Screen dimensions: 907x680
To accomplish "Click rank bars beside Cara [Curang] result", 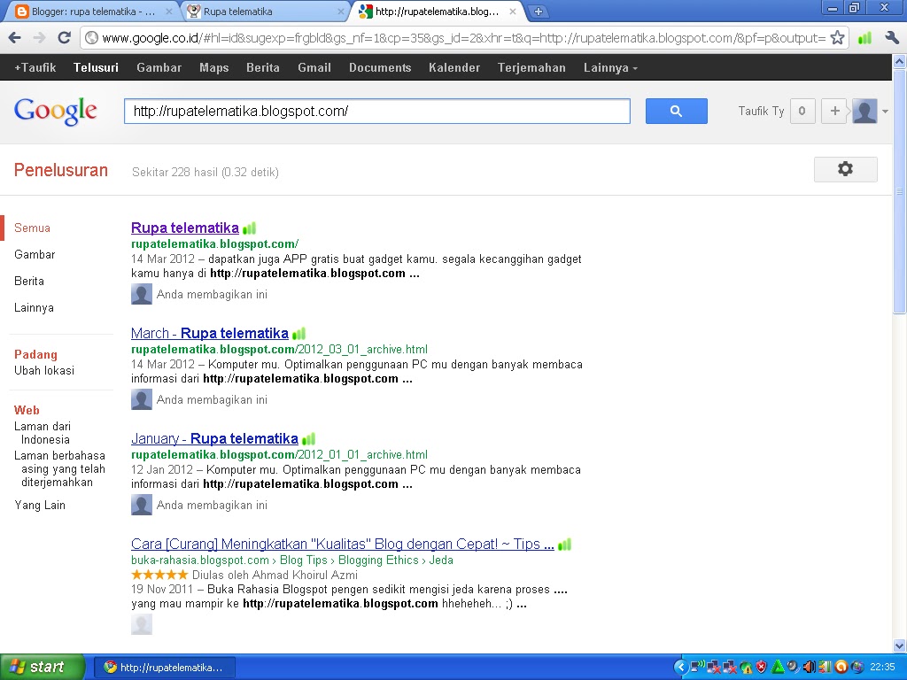I will coord(564,545).
